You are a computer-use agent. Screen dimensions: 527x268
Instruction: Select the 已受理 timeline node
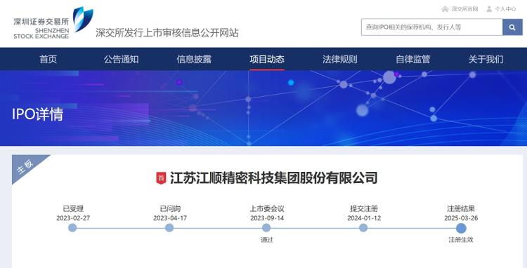72,228
